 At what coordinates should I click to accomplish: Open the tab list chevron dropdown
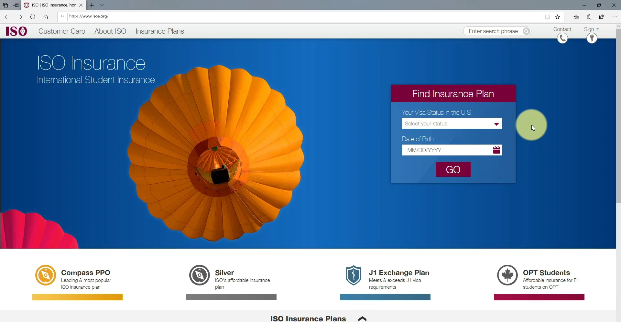coord(102,5)
